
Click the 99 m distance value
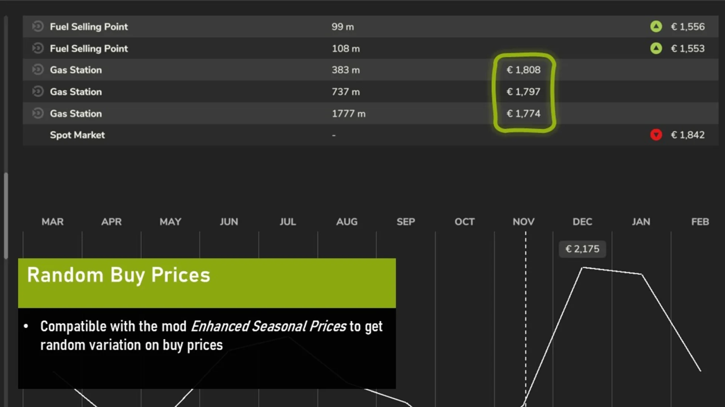pos(341,27)
